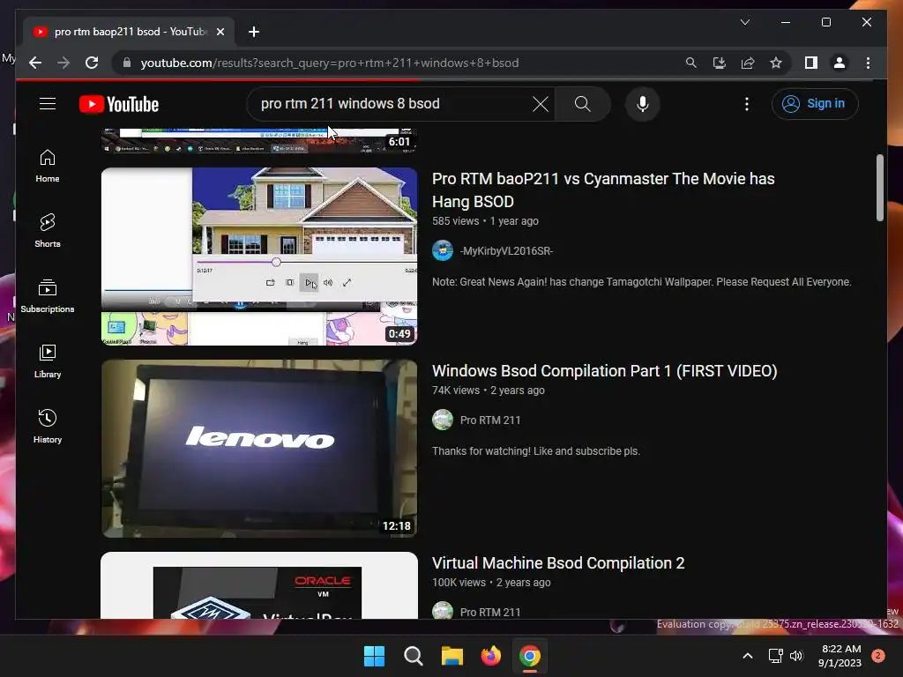
Task: Expand the tab search chevron
Action: pos(744,22)
